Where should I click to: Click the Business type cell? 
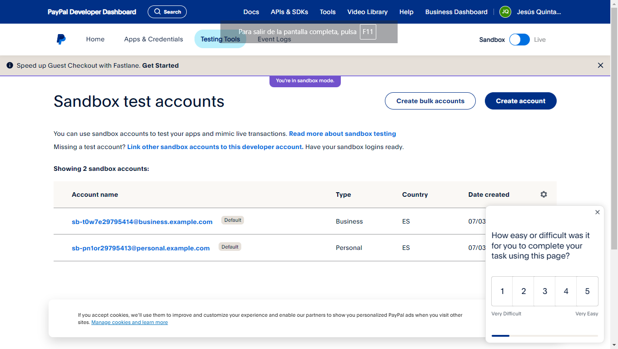349,221
